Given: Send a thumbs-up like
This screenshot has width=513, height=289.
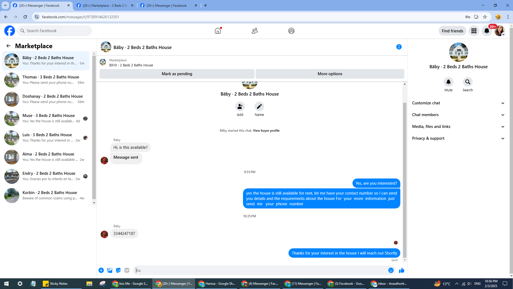Looking at the screenshot, I should tap(402, 270).
